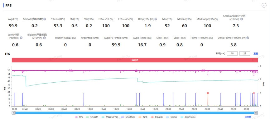Open help icon beside Delta(FTime)>100ms [/h]
270x119 pixels.
click(x=248, y=38)
